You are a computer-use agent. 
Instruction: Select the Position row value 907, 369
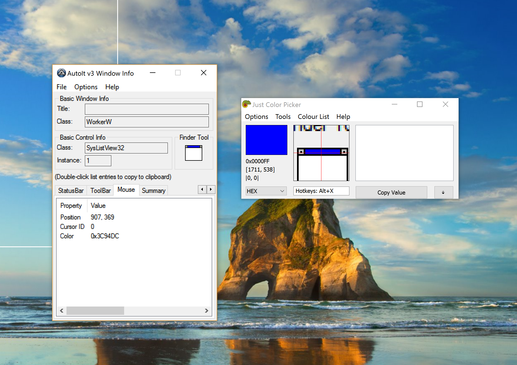pos(102,217)
